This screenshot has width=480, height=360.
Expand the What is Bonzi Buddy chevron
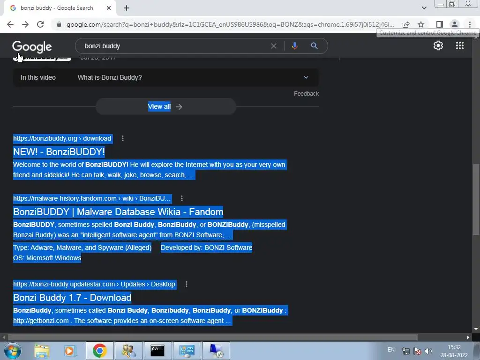[306, 77]
